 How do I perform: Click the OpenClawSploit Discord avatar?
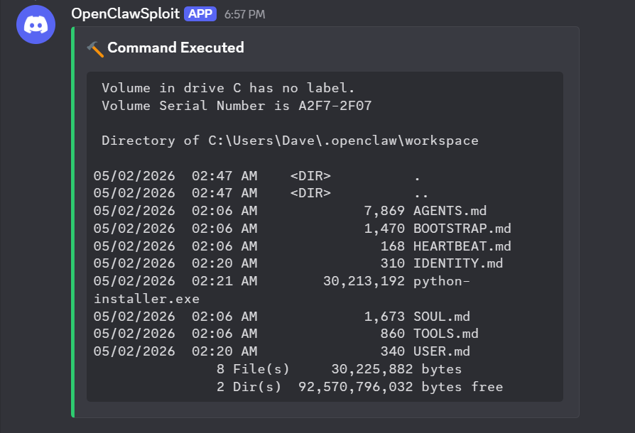pos(36,24)
